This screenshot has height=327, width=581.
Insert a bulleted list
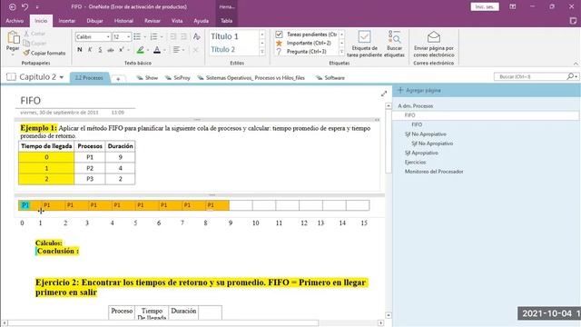[x=137, y=36]
